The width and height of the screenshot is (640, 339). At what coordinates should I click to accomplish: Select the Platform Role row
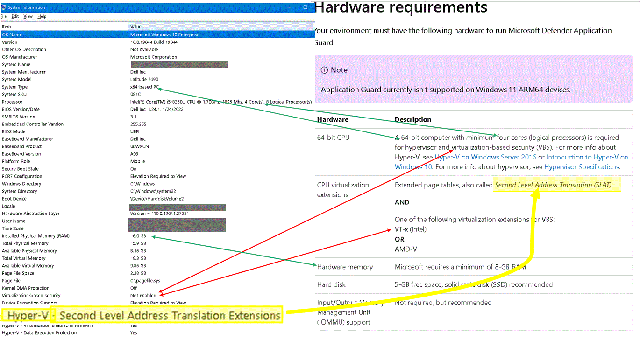(157, 161)
